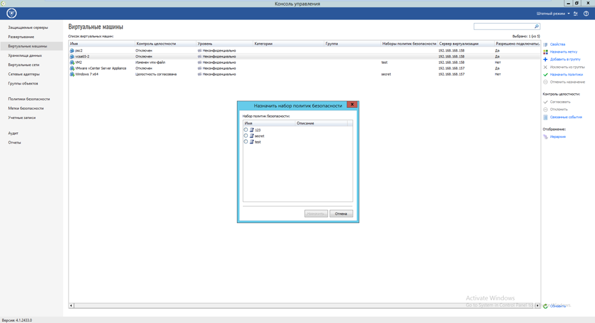Screen dimensions: 595x323
Task: Open Развертывание in the sidebar
Action: point(21,37)
